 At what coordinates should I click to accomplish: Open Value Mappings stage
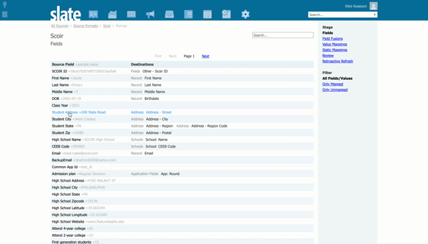(335, 44)
